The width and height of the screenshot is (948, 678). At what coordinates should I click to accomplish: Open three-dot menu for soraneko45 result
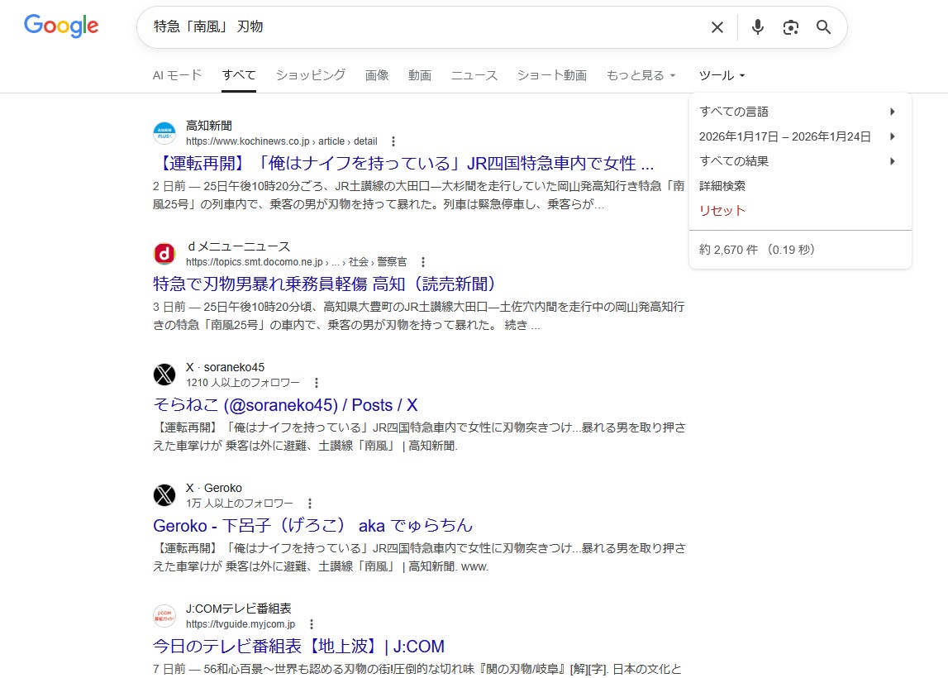316,383
